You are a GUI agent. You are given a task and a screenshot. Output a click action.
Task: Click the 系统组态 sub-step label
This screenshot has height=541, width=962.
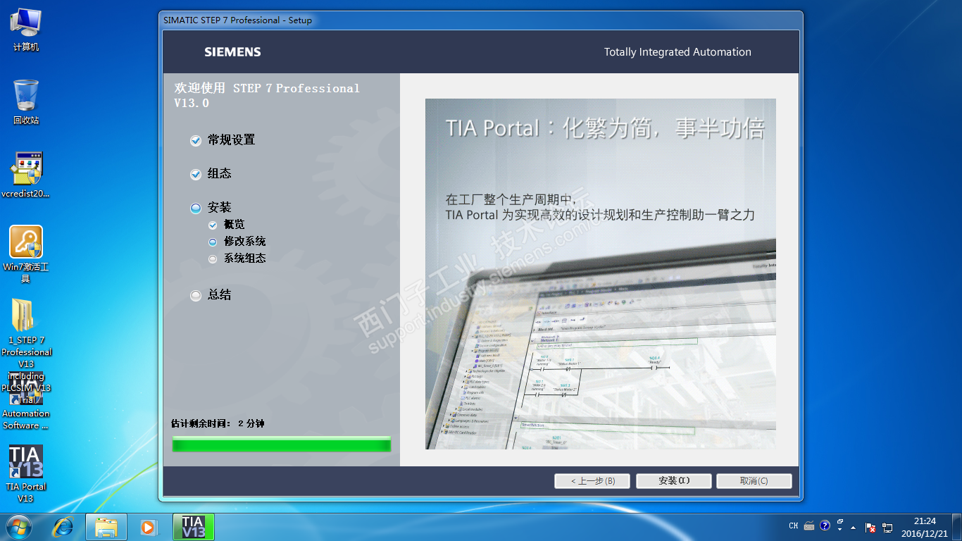244,259
